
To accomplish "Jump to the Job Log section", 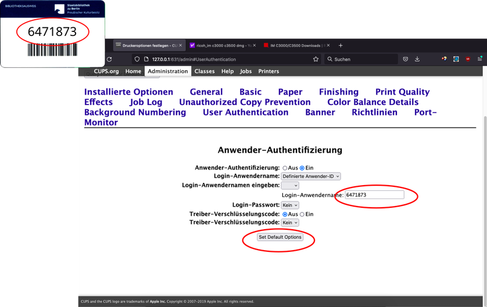I will 146,102.
